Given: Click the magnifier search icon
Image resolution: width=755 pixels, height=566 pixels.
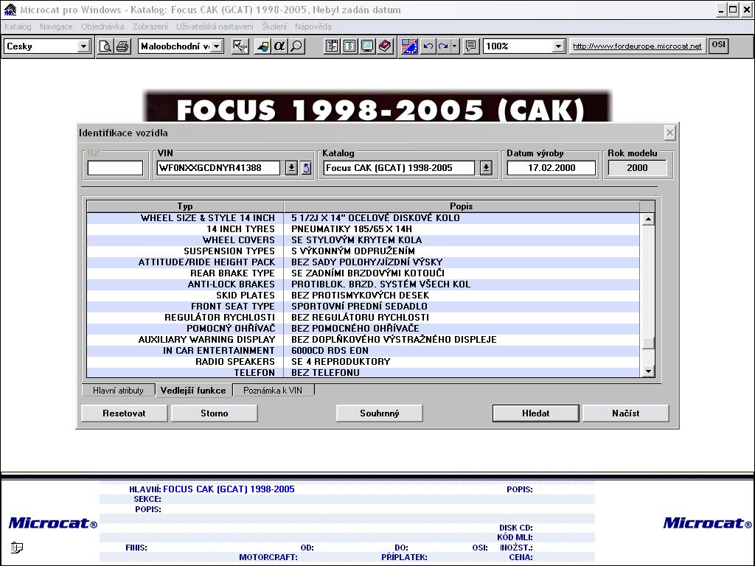Looking at the screenshot, I should 296,46.
